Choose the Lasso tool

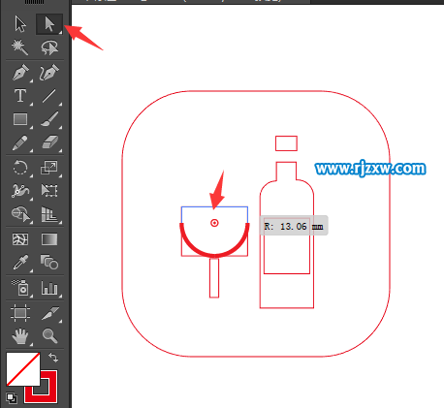point(49,47)
